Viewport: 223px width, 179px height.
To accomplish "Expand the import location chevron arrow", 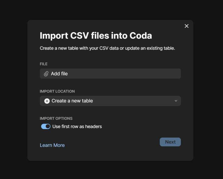I will [176, 101].
